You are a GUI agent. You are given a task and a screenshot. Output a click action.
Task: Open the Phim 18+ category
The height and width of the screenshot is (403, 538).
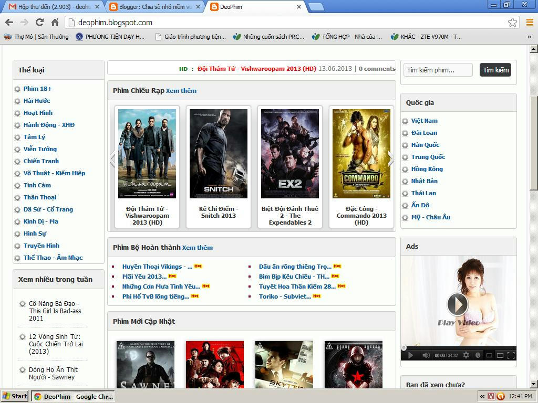click(x=38, y=89)
